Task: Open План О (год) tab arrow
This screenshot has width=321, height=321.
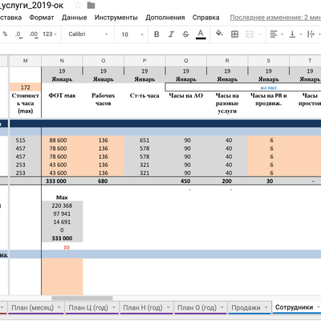Action: click(x=222, y=307)
